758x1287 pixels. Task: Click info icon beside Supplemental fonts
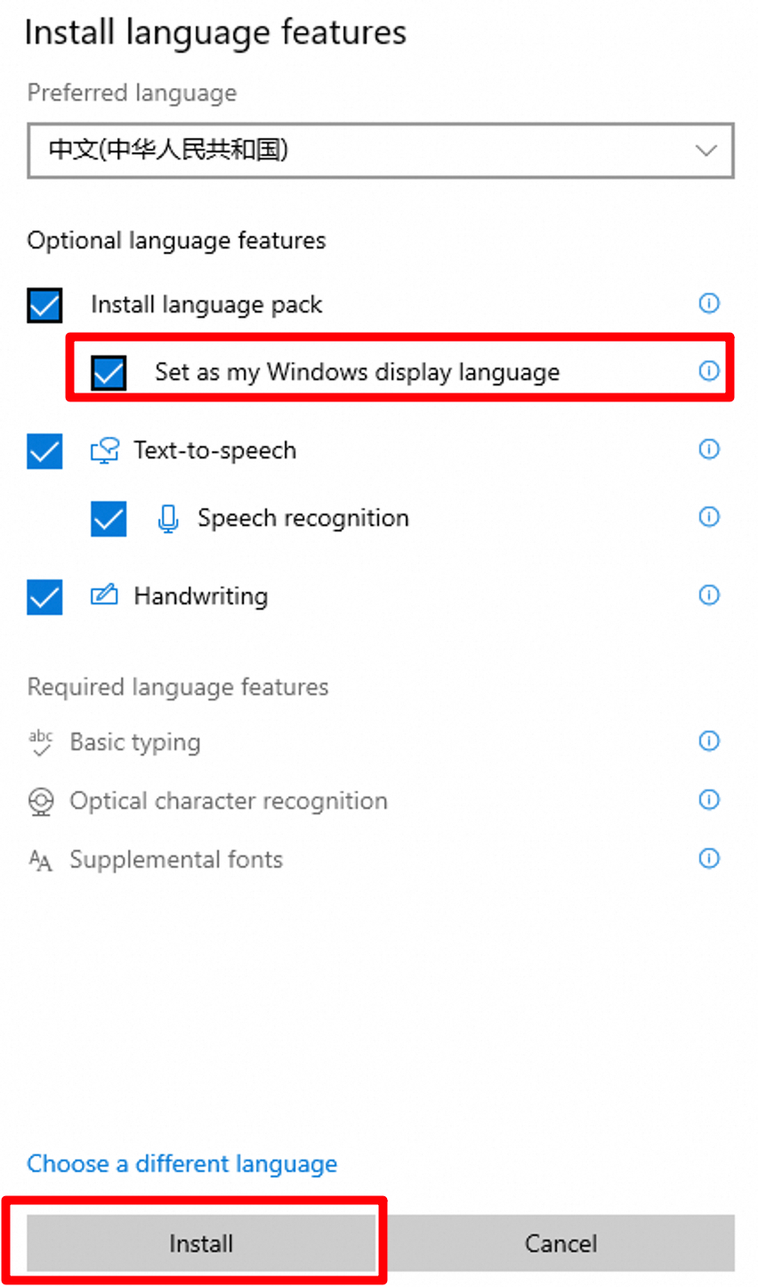[x=708, y=858]
